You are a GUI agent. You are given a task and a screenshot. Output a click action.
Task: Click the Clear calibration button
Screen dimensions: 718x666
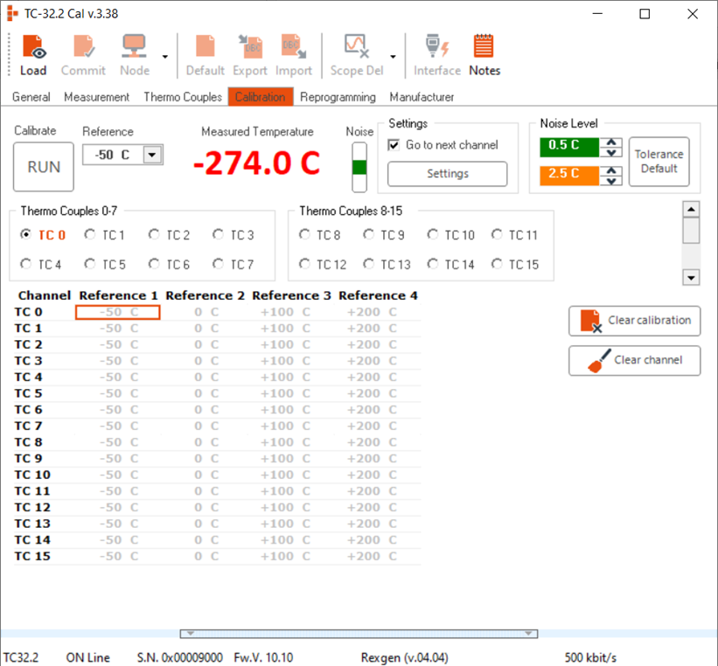[x=634, y=321]
